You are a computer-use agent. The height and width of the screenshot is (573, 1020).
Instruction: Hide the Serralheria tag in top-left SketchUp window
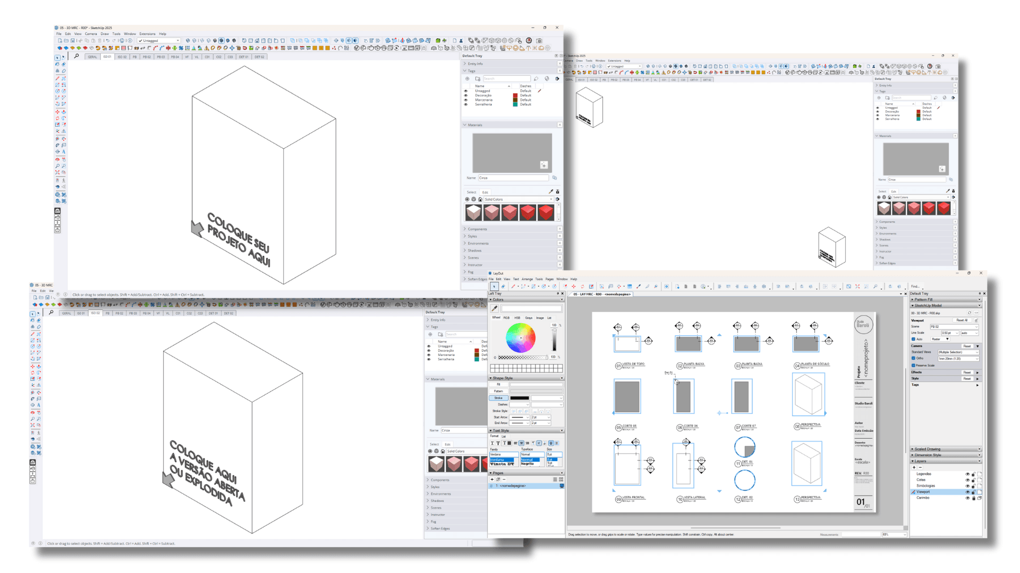(466, 105)
